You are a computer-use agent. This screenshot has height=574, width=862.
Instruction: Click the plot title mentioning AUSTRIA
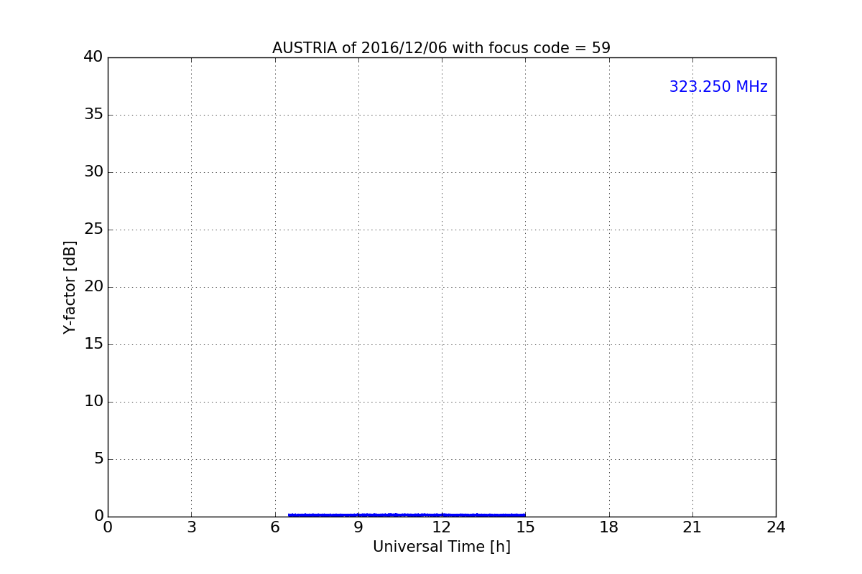pos(441,48)
